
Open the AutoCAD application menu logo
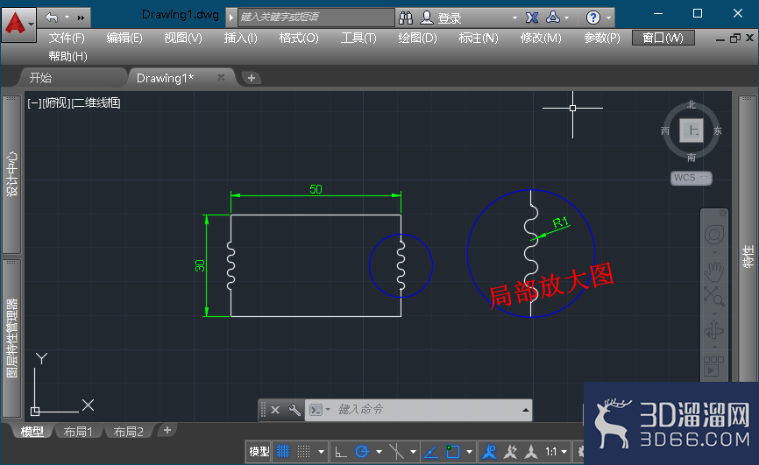pyautogui.click(x=18, y=25)
